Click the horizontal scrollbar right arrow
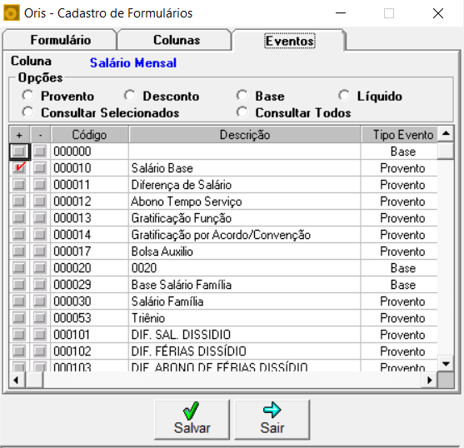464x448 pixels. (x=430, y=380)
